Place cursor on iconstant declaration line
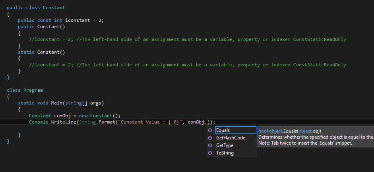 (x=61, y=20)
